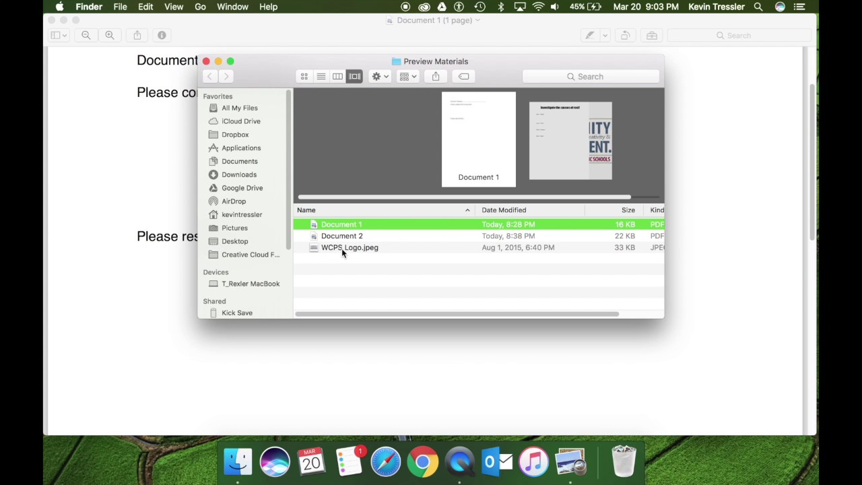Open iCloud Drive in sidebar
The width and height of the screenshot is (862, 485).
(x=241, y=121)
